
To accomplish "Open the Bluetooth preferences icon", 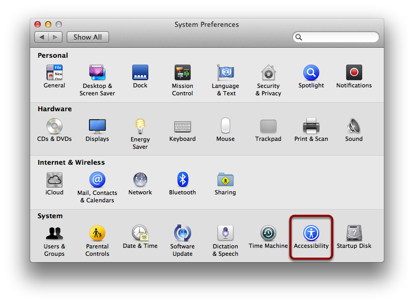I will point(183,180).
